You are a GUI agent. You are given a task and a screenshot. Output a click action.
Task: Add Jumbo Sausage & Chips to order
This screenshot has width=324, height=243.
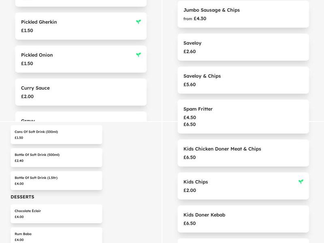coord(243,14)
